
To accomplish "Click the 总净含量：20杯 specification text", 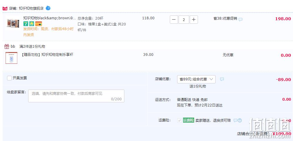I will click(90, 18).
